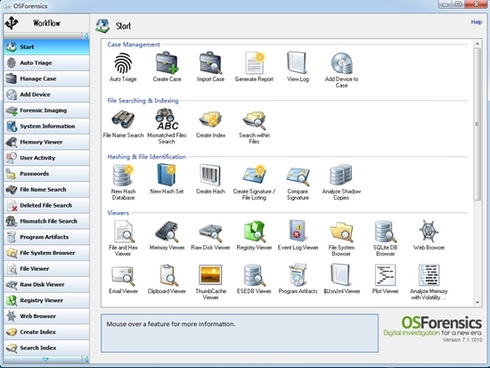Select File Name Search sidebar item
Screen dimensions: 490x368
tap(46, 190)
